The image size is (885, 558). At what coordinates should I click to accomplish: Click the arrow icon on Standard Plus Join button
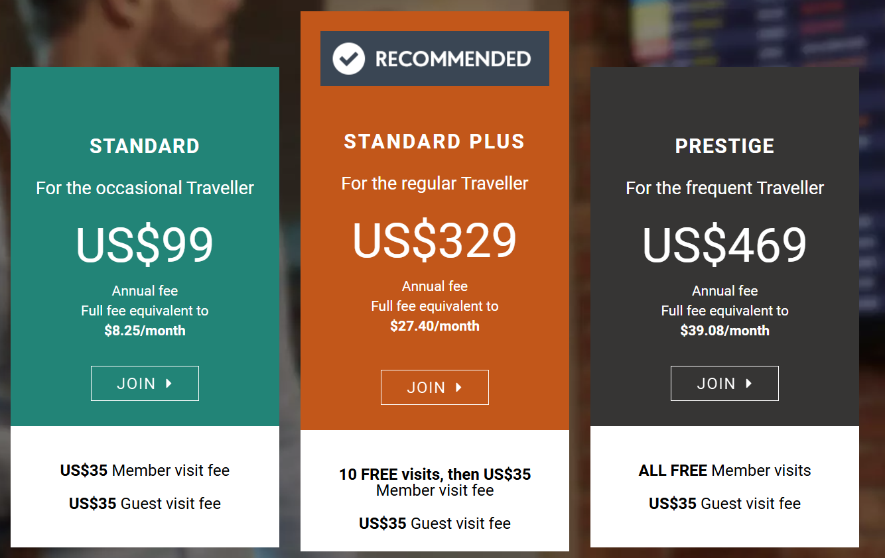(459, 388)
